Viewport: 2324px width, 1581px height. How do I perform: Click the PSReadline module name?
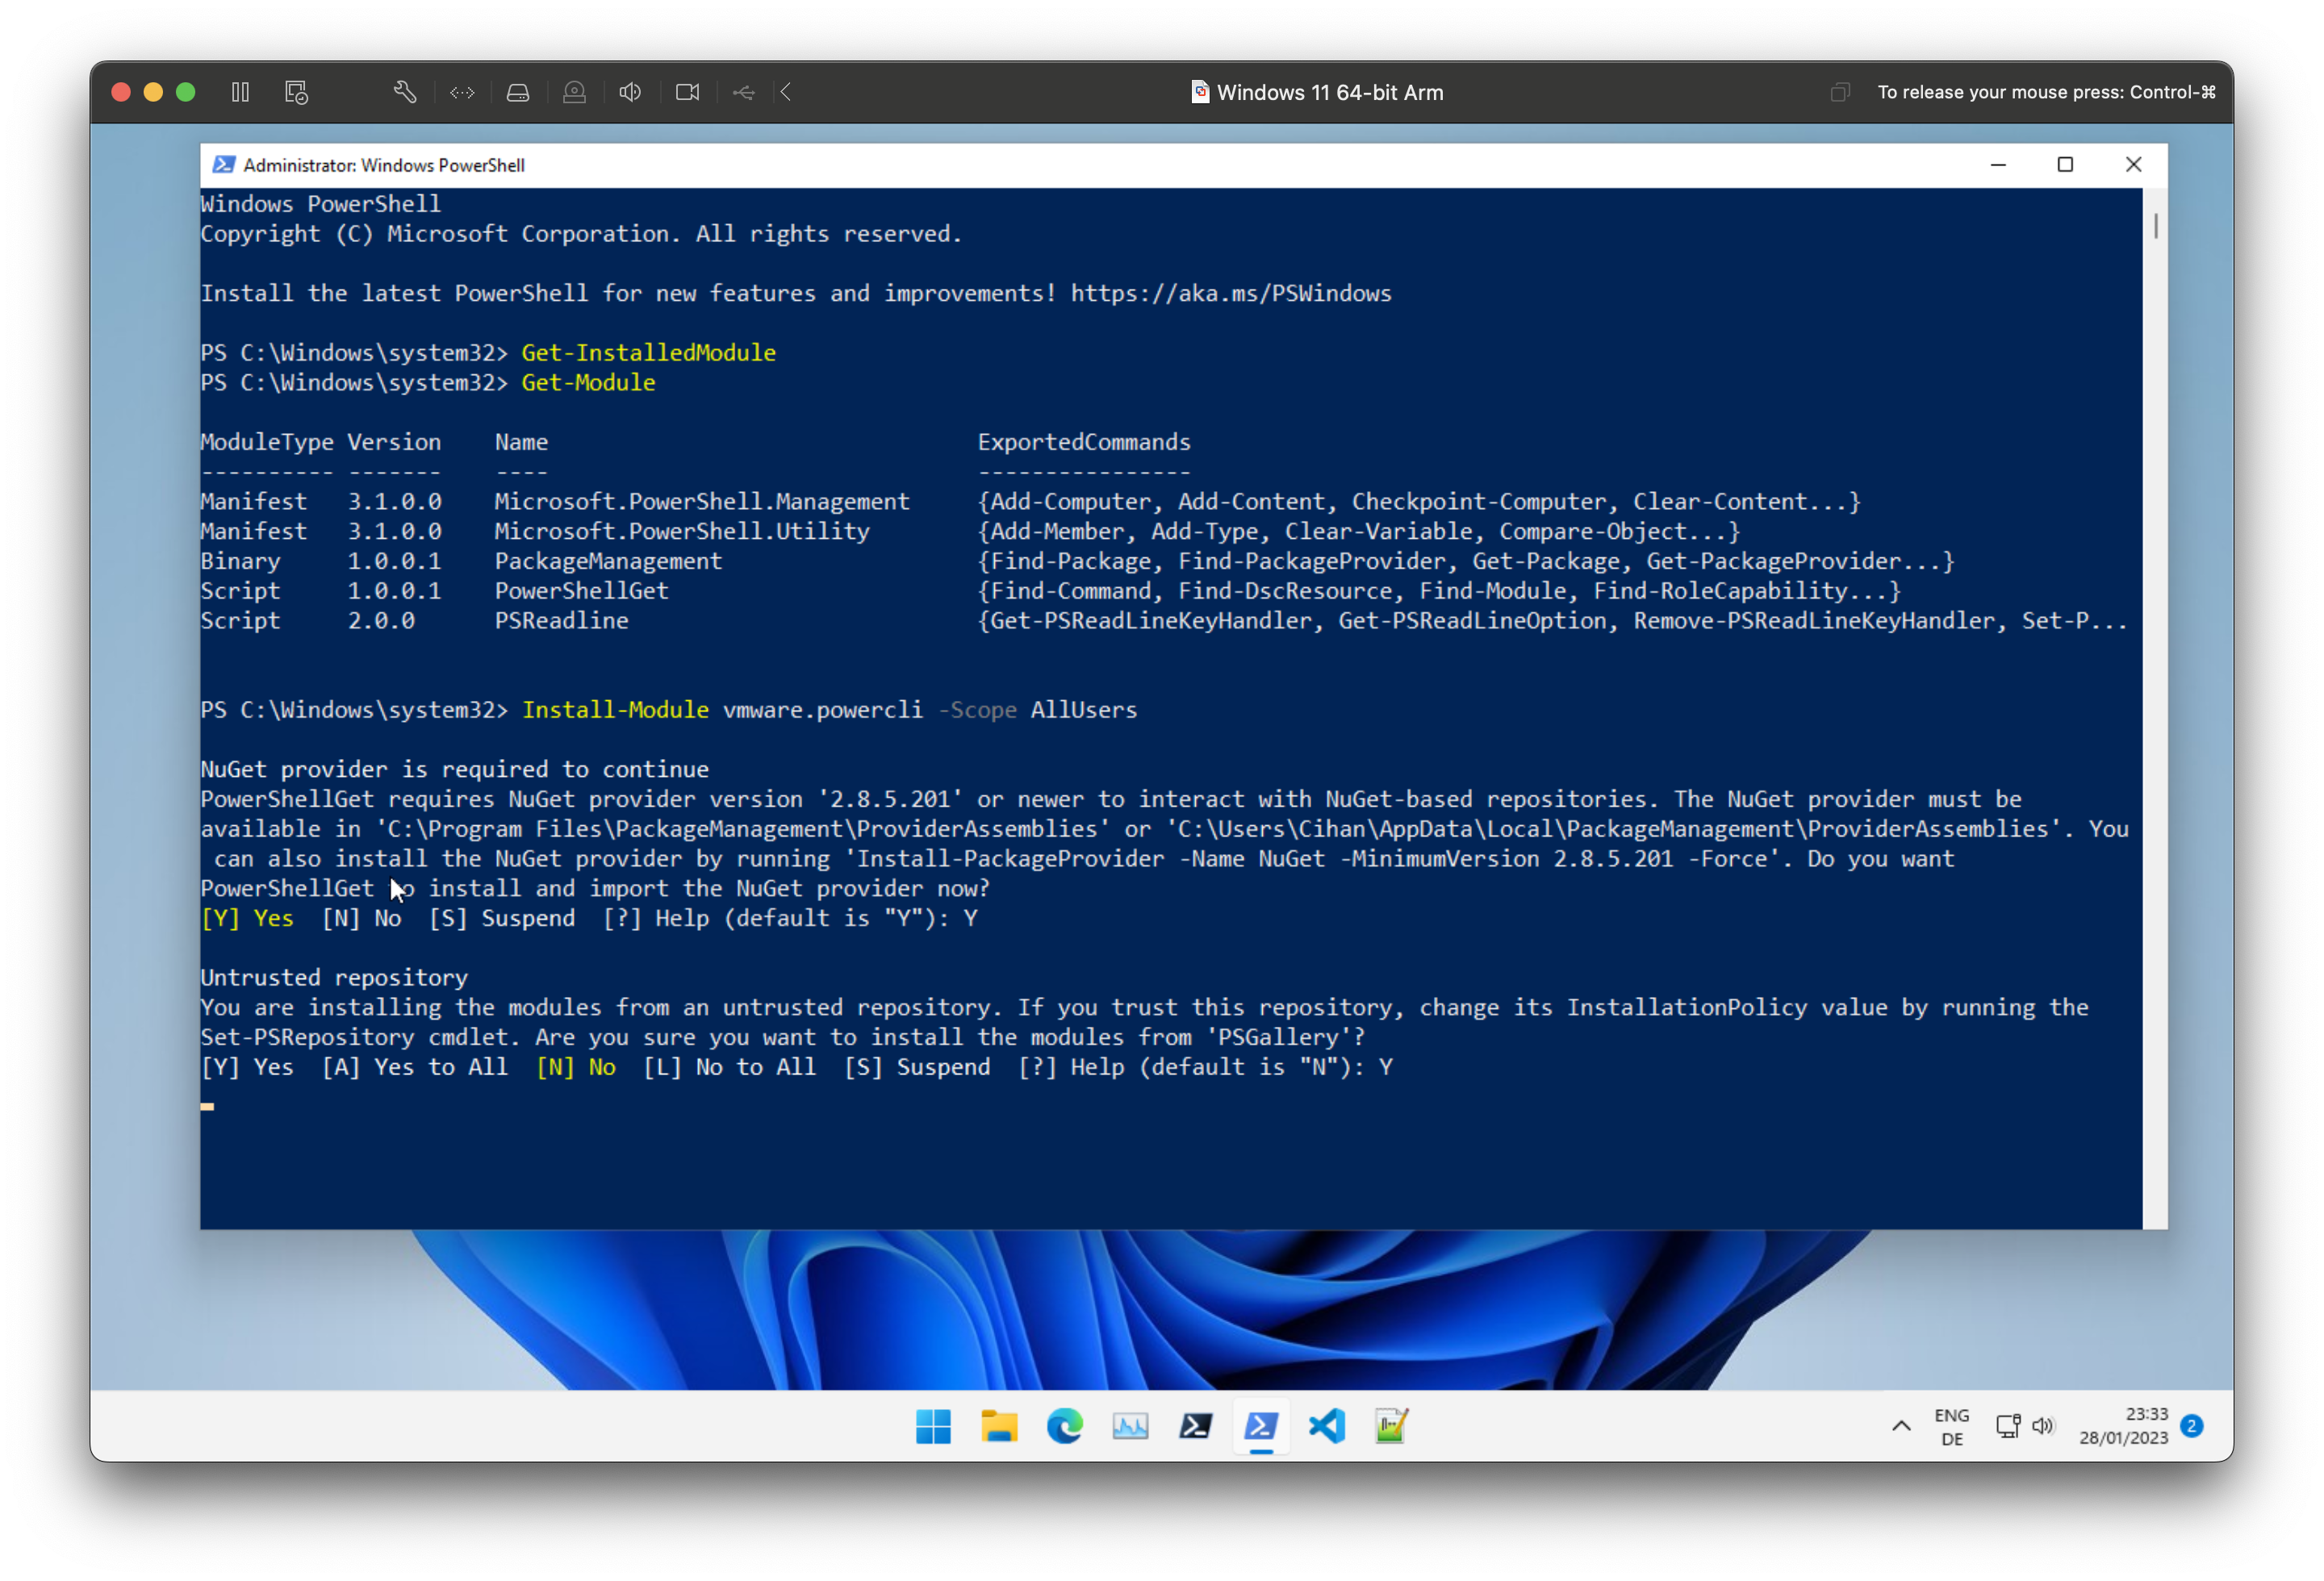(562, 622)
